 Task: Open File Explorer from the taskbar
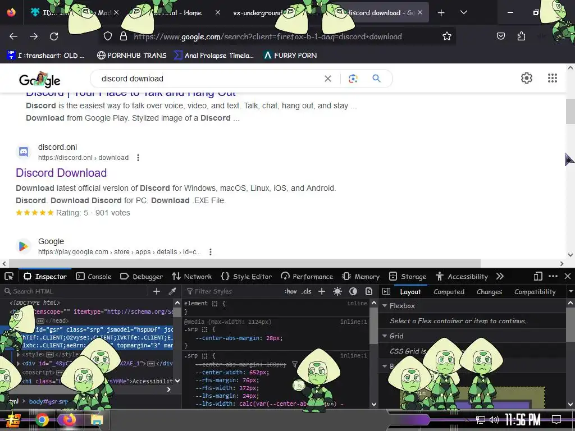pyautogui.click(x=97, y=420)
